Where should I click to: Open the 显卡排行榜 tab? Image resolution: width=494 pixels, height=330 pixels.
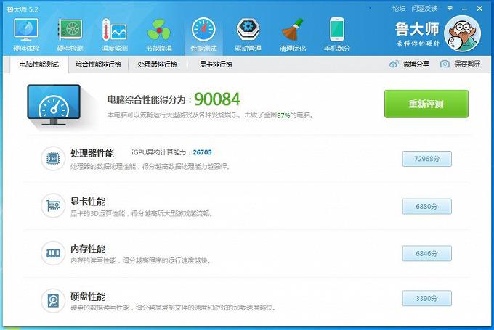tap(216, 65)
